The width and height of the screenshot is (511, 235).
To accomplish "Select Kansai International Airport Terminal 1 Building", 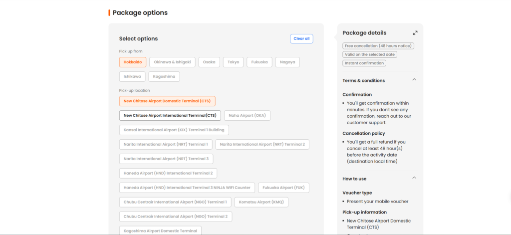I will pos(174,130).
